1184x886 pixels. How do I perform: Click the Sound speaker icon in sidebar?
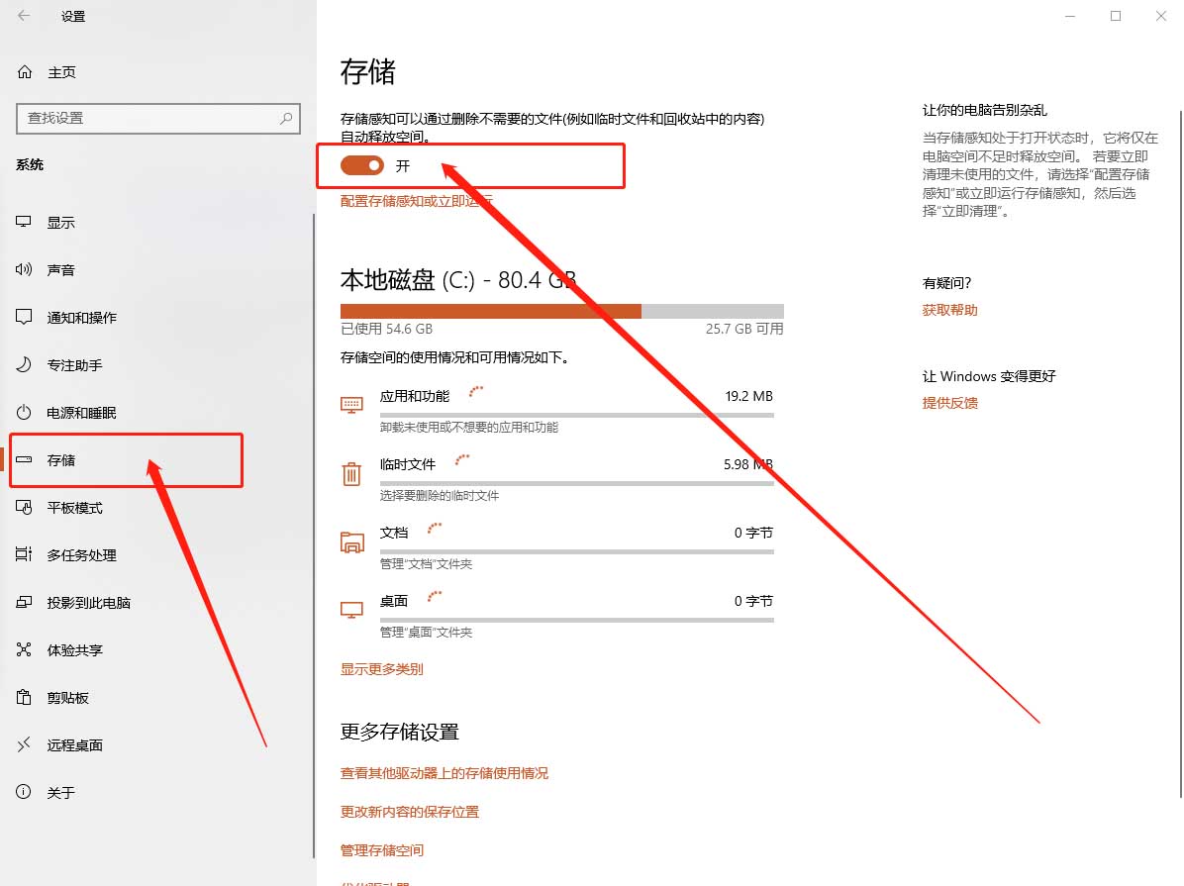click(25, 270)
